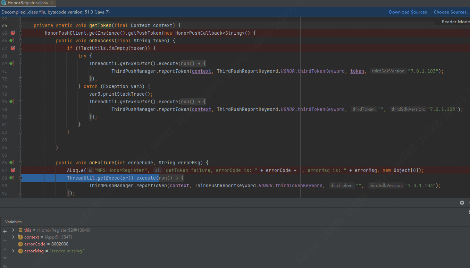The width and height of the screenshot is (470, 268).
Task: Click 'TextUtils' on line 67
Action: (x=93, y=48)
